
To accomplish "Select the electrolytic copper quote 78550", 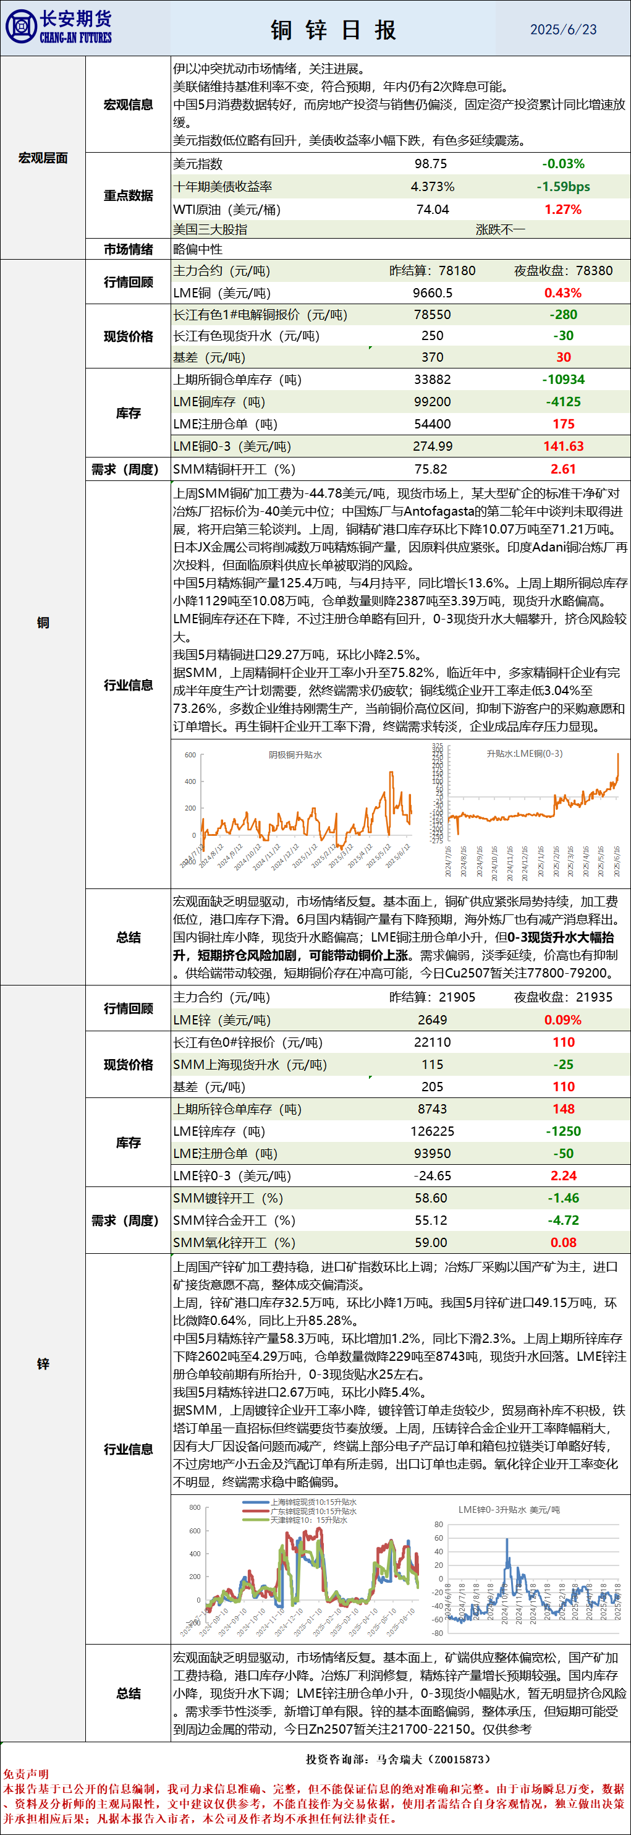I will coord(432,315).
